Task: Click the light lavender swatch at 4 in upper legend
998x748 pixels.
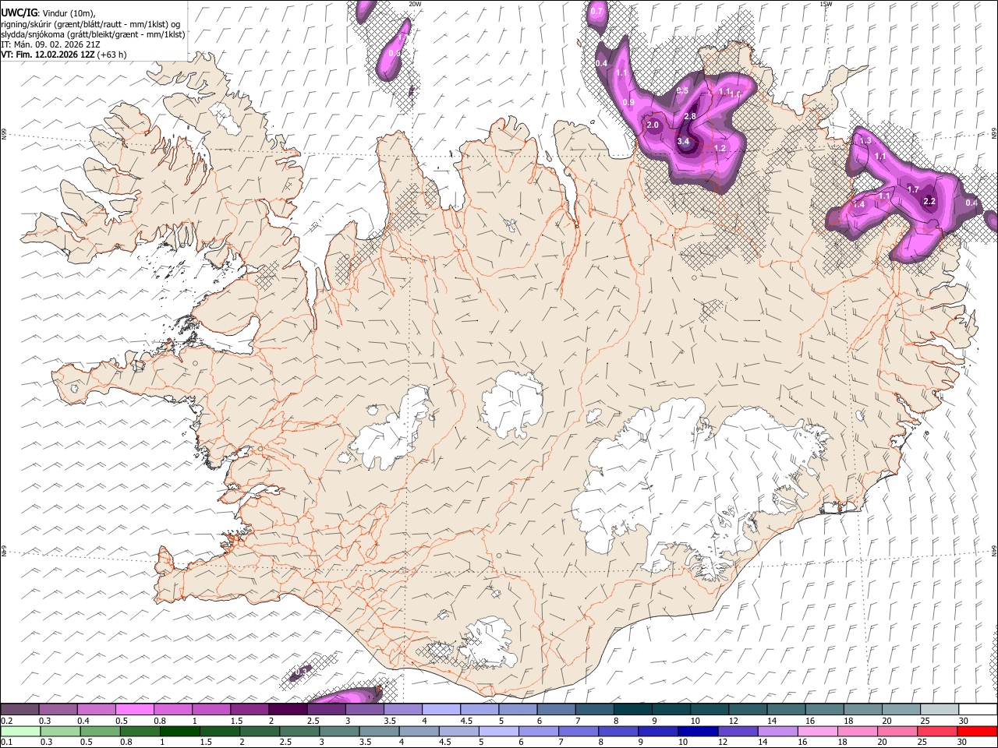Action: [441, 709]
